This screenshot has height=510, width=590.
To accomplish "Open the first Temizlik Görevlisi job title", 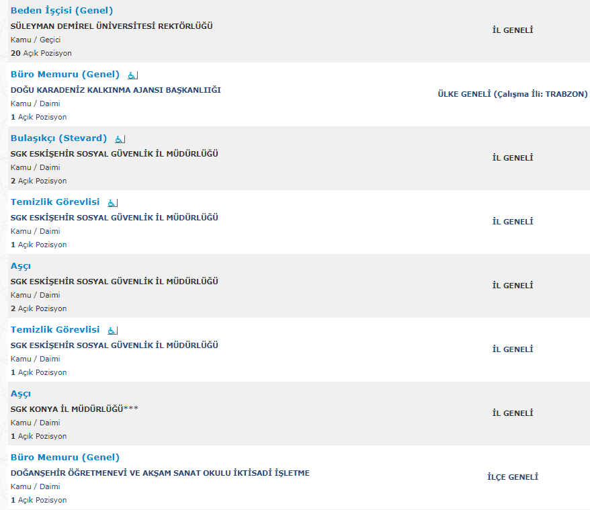I will (55, 202).
